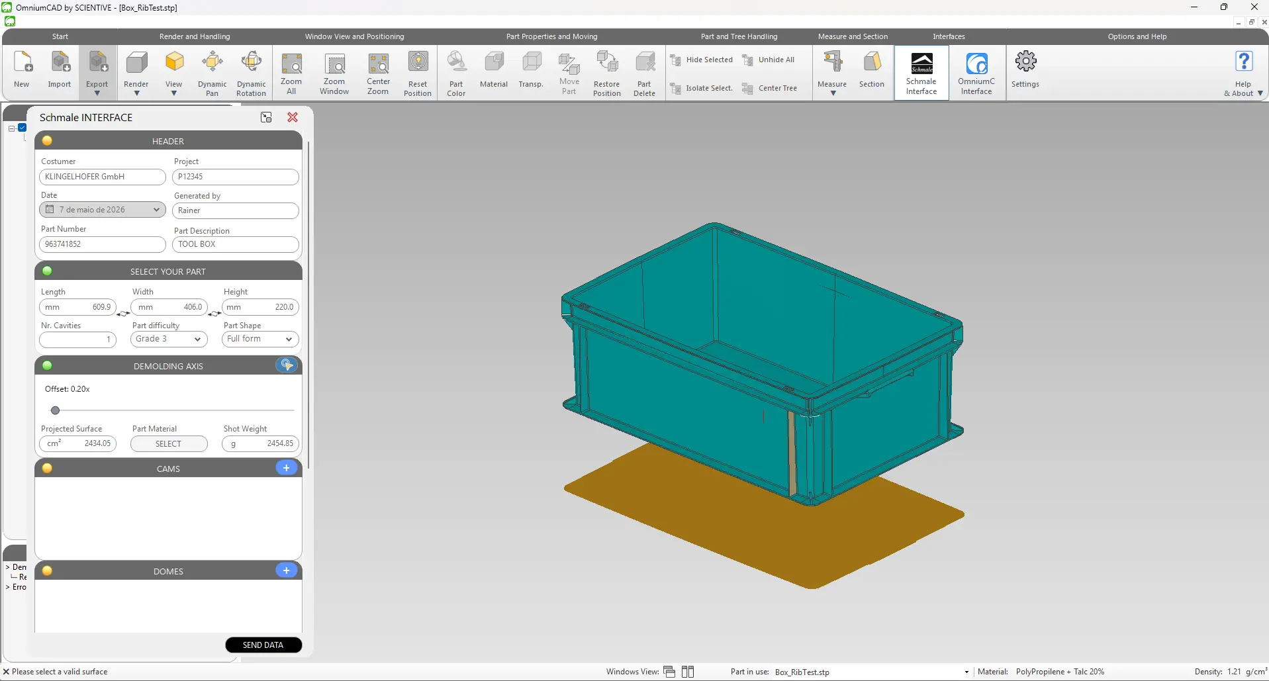Open the Measure and Section tab
This screenshot has height=681, width=1269.
pyautogui.click(x=853, y=36)
